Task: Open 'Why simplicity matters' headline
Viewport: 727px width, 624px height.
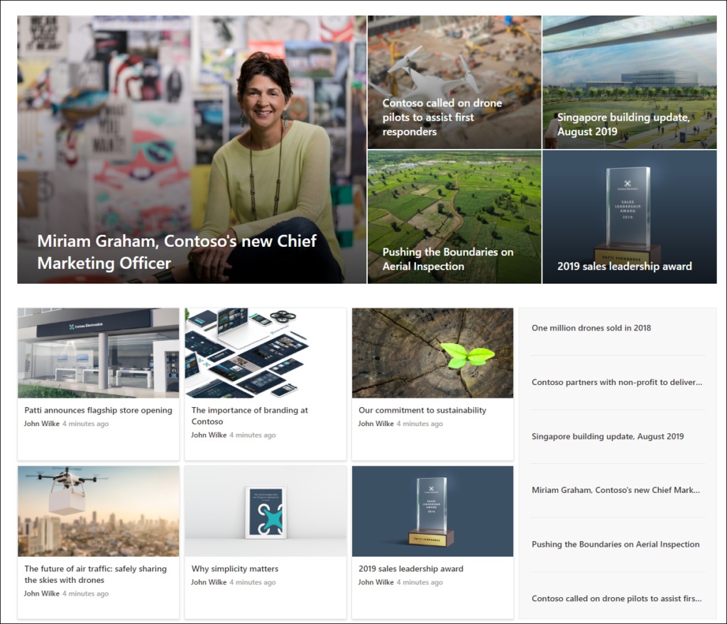Action: (x=235, y=569)
